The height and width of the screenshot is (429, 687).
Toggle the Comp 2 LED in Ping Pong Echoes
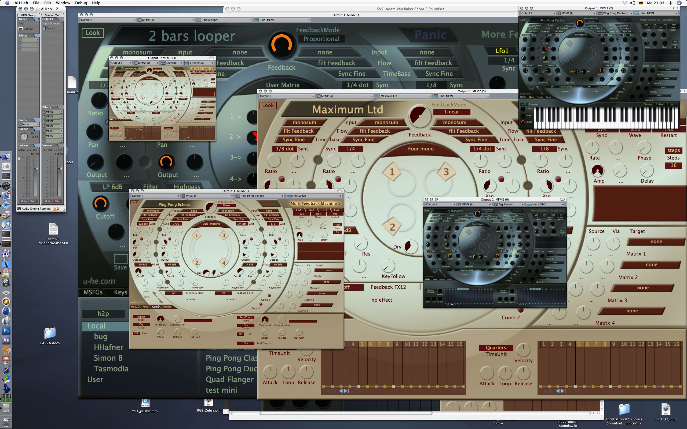tap(261, 304)
